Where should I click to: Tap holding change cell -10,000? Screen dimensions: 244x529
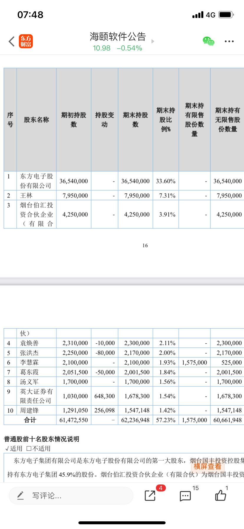[x=105, y=343]
